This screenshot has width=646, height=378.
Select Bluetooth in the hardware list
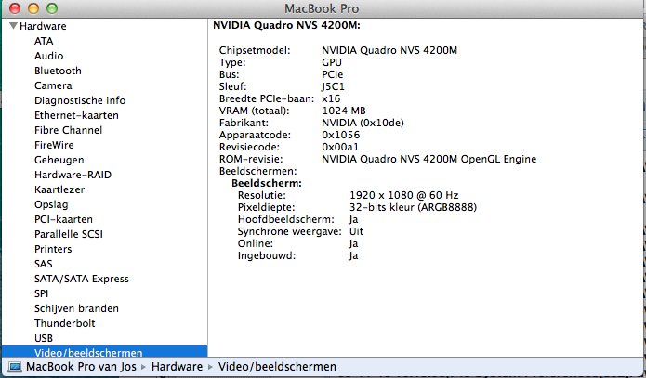click(x=58, y=71)
